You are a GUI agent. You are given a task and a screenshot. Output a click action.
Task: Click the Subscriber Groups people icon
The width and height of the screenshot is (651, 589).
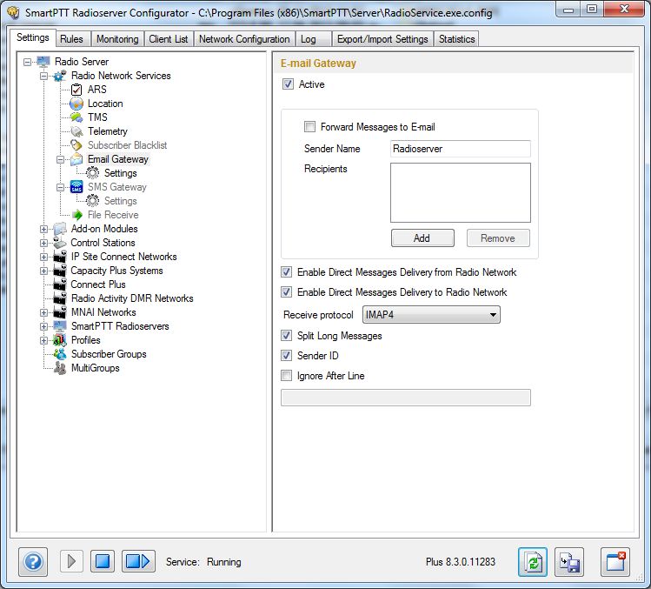60,354
